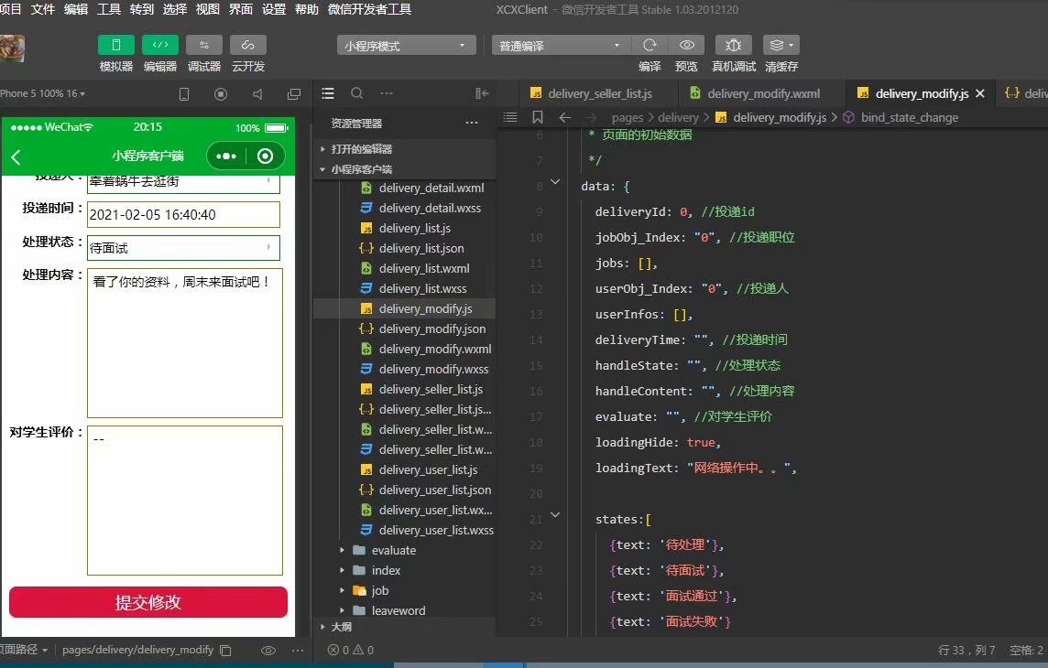Image resolution: width=1048 pixels, height=668 pixels.
Task: Open the 转到 menu
Action: click(142, 9)
